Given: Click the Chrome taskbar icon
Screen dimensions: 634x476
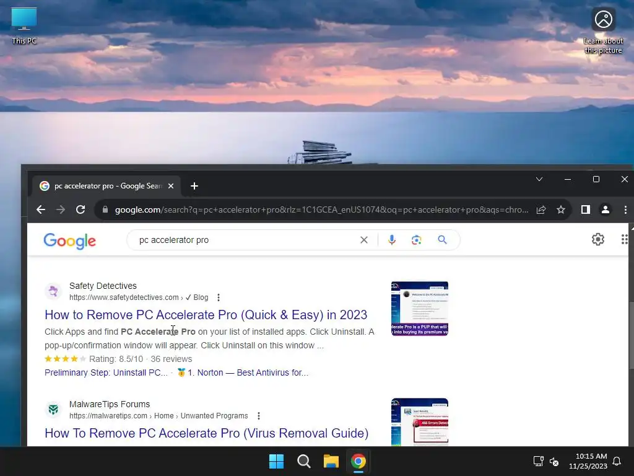Looking at the screenshot, I should click(x=358, y=461).
